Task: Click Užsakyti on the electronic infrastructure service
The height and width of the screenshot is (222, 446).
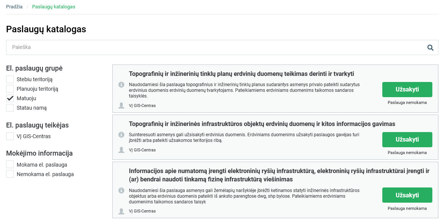Action: point(407,195)
